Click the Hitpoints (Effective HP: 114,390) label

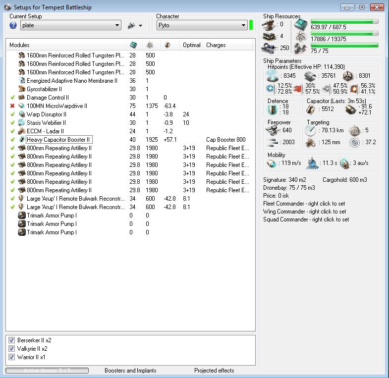[x=306, y=67]
